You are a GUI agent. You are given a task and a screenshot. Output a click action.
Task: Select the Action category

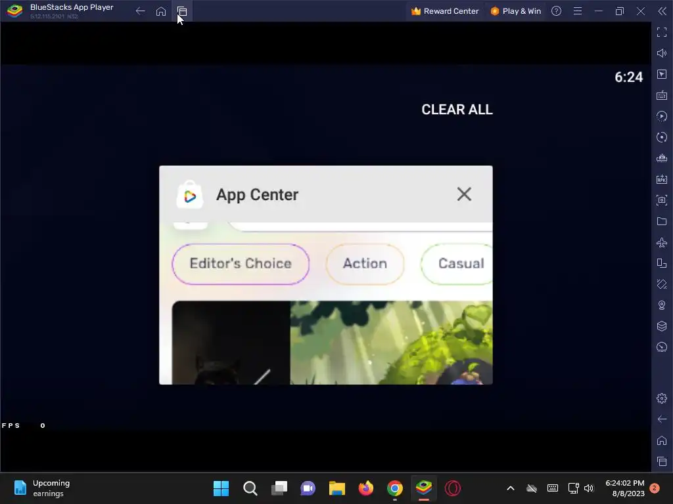pyautogui.click(x=365, y=264)
